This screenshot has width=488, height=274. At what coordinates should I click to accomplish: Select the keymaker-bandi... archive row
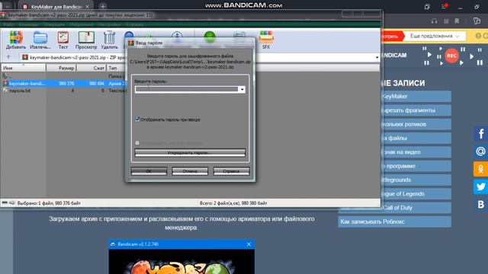64,83
